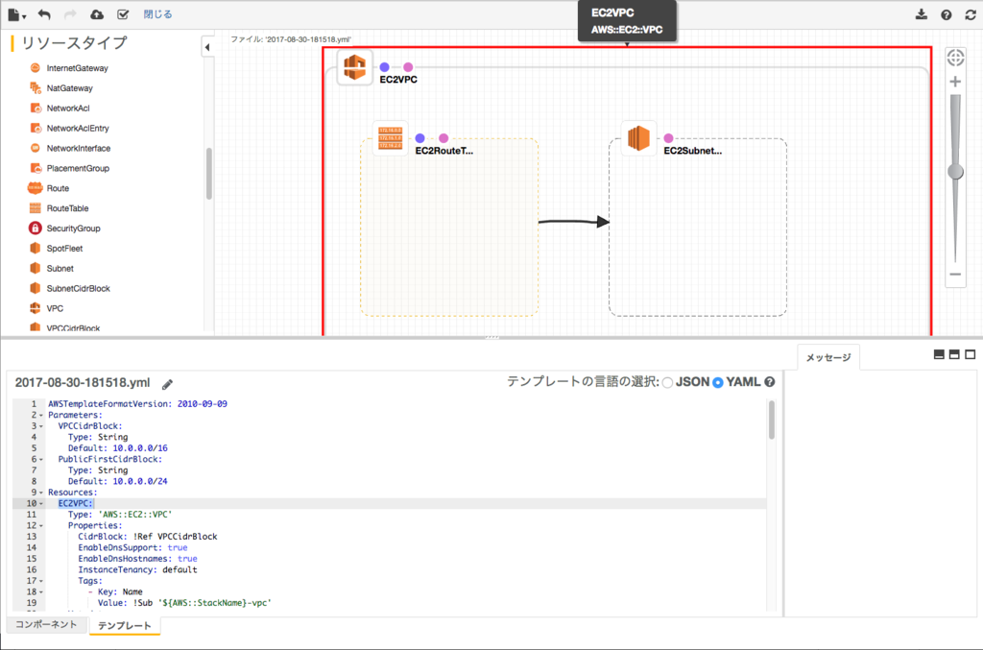Click the download icon in top toolbar
This screenshot has width=983, height=650.
pos(921,14)
